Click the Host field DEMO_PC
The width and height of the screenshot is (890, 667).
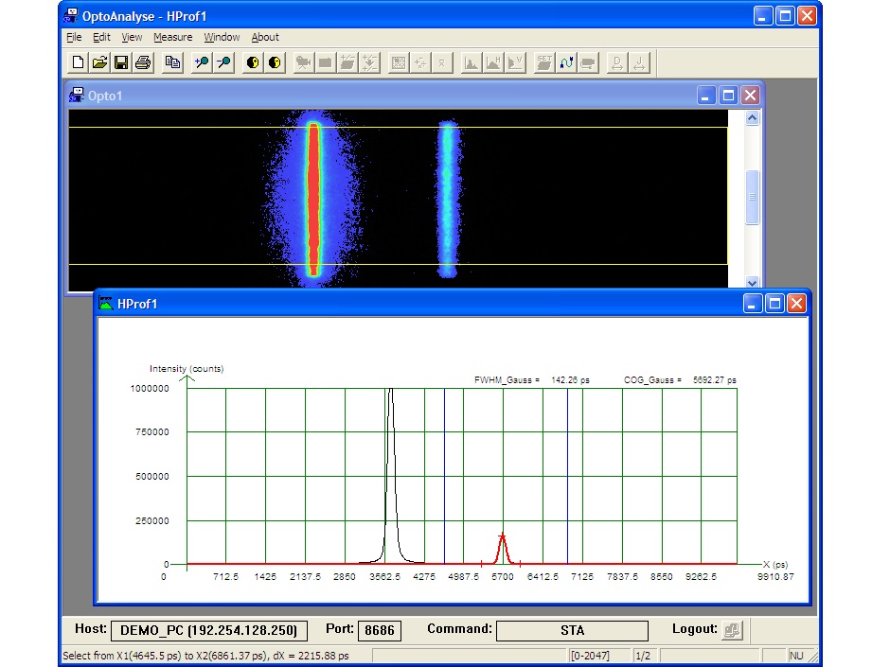(x=209, y=630)
